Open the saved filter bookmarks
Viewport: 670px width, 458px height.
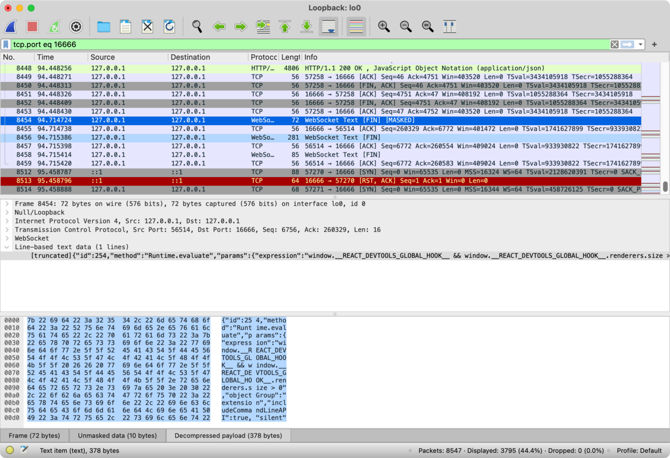[x=6, y=45]
